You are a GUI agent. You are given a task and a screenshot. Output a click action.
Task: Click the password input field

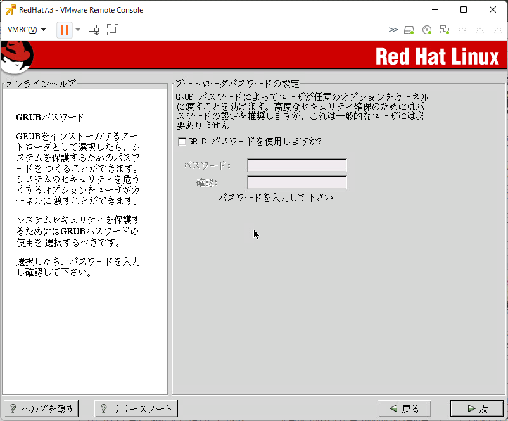[297, 165]
